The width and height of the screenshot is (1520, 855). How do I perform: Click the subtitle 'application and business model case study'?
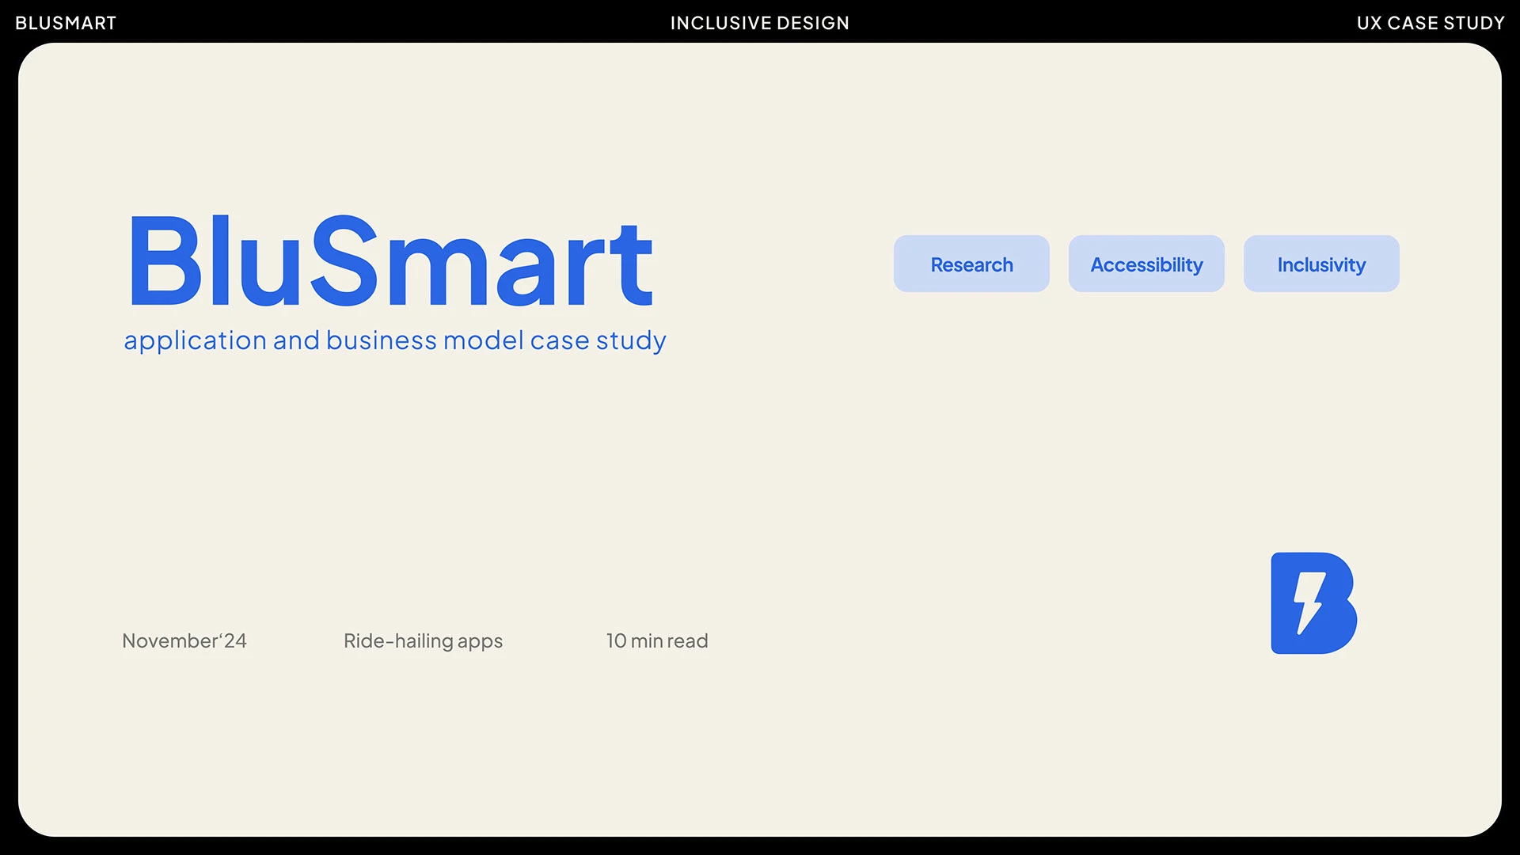[x=395, y=340]
